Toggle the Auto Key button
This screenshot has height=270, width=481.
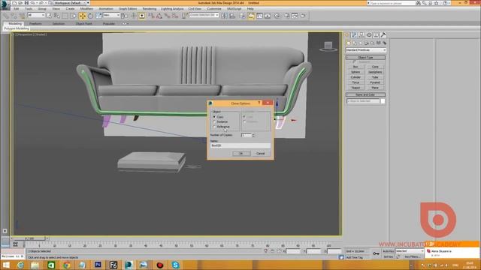[x=389, y=251]
